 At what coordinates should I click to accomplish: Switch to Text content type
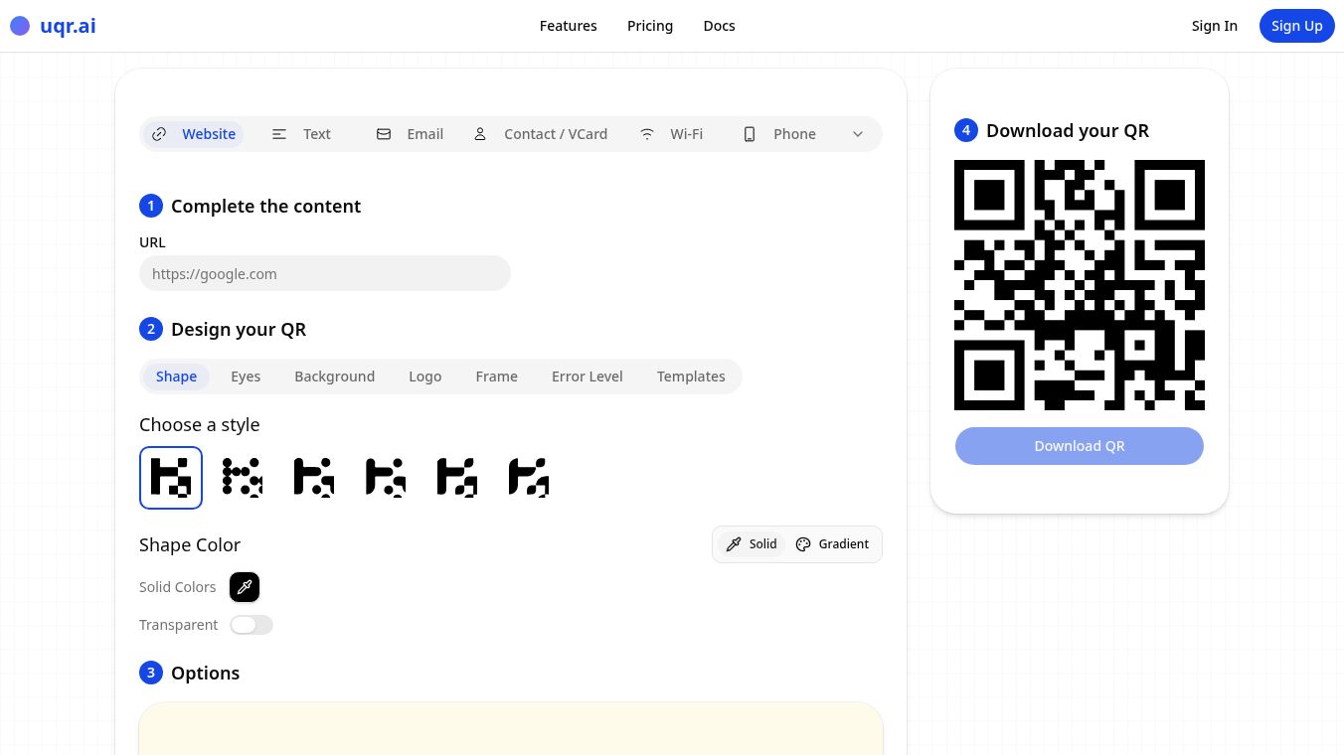301,134
